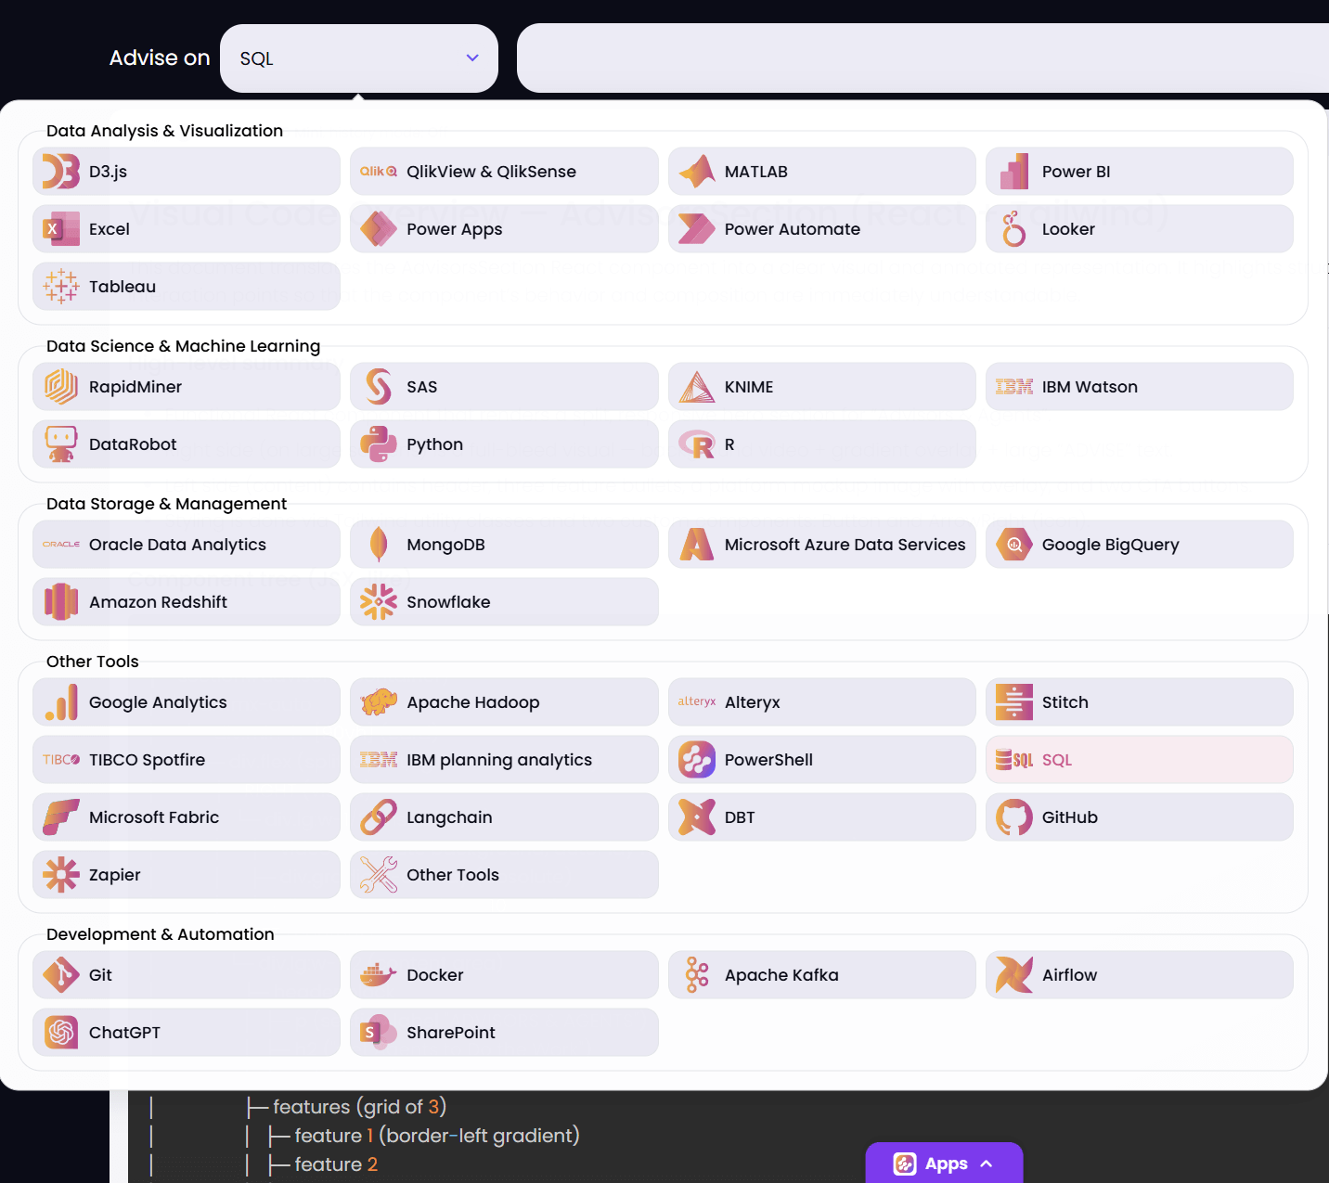Pick Microsoft Azure Data Services
This screenshot has width=1329, height=1183.
(821, 545)
